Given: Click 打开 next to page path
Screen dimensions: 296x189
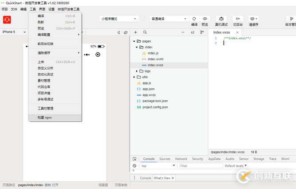Looking at the screenshot, I should [x=55, y=185].
